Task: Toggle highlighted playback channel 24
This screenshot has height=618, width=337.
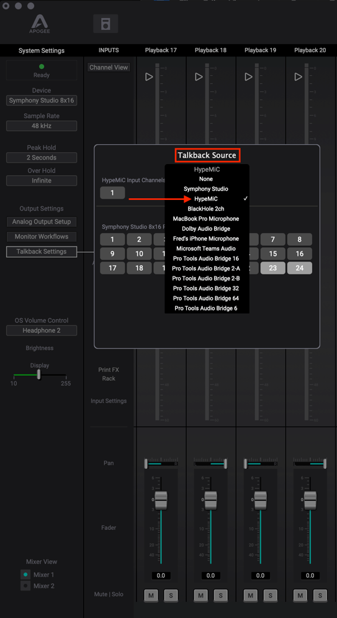Action: 300,268
